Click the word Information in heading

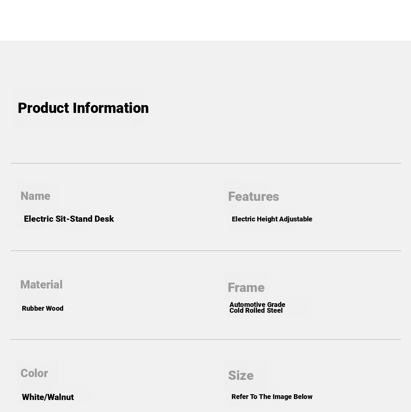click(x=111, y=108)
